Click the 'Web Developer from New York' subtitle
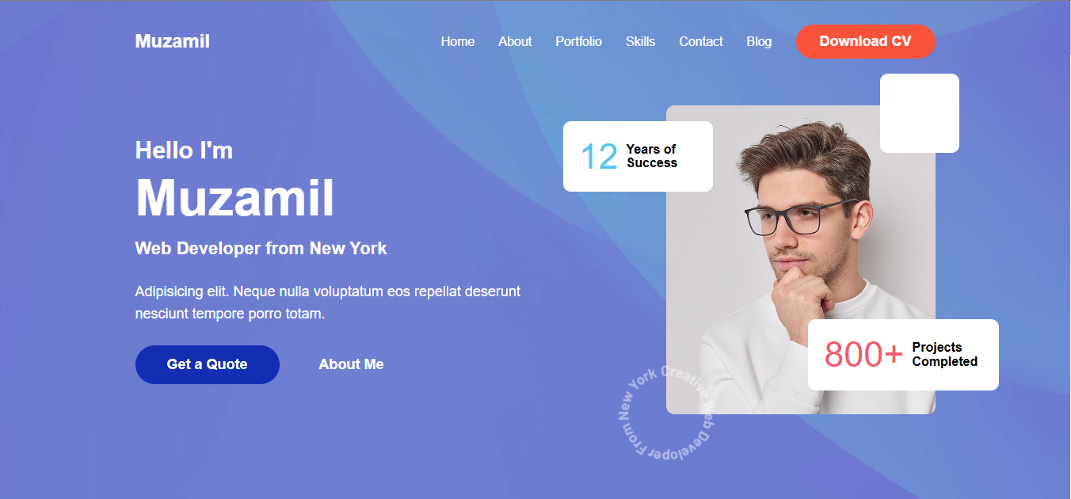 [261, 248]
